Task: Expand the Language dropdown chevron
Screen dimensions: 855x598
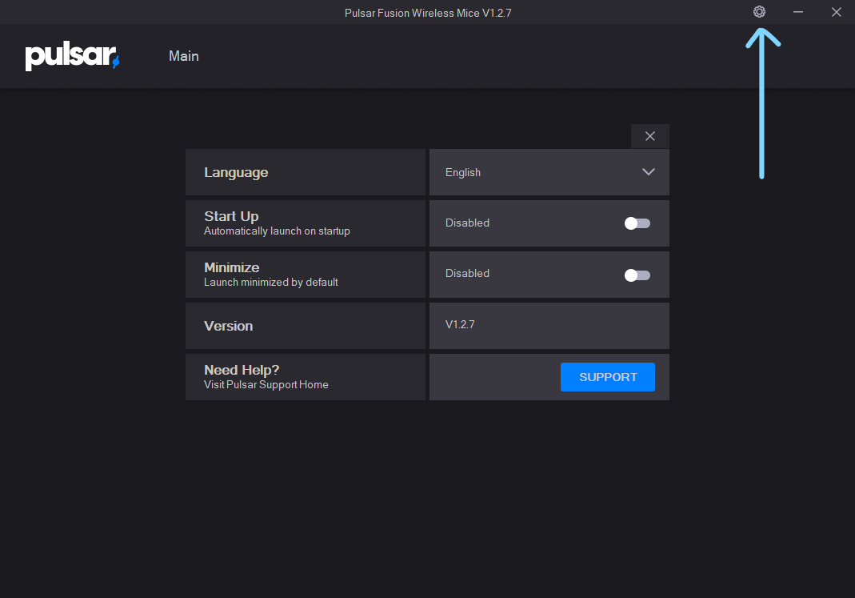Action: 648,172
